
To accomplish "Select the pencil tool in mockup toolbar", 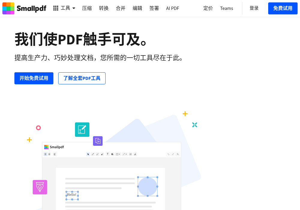I will click(93, 154).
